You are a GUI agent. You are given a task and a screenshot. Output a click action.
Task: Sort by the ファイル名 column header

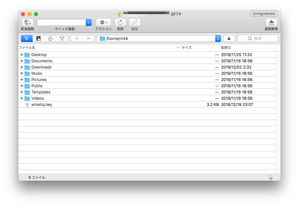click(x=99, y=48)
